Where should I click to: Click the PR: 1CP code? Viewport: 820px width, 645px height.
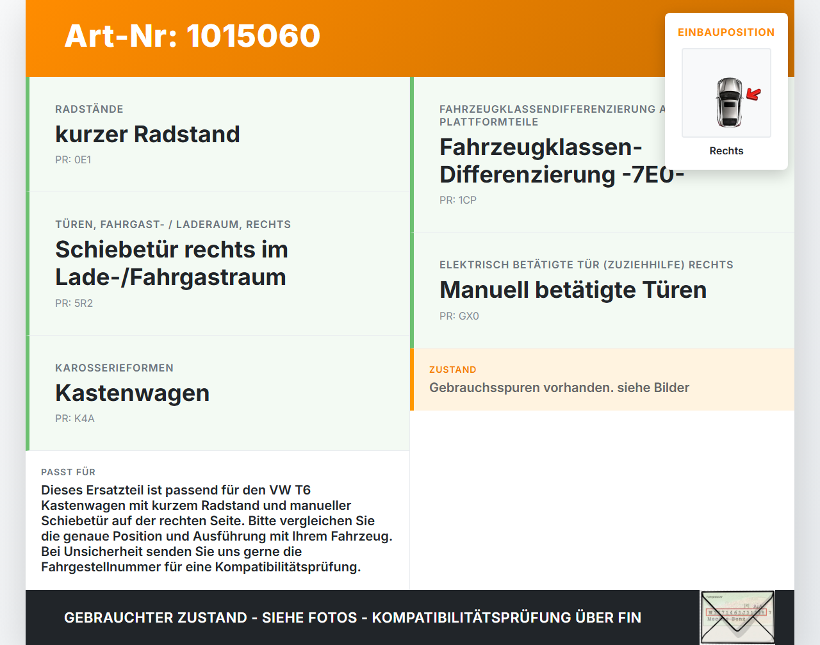tap(458, 200)
